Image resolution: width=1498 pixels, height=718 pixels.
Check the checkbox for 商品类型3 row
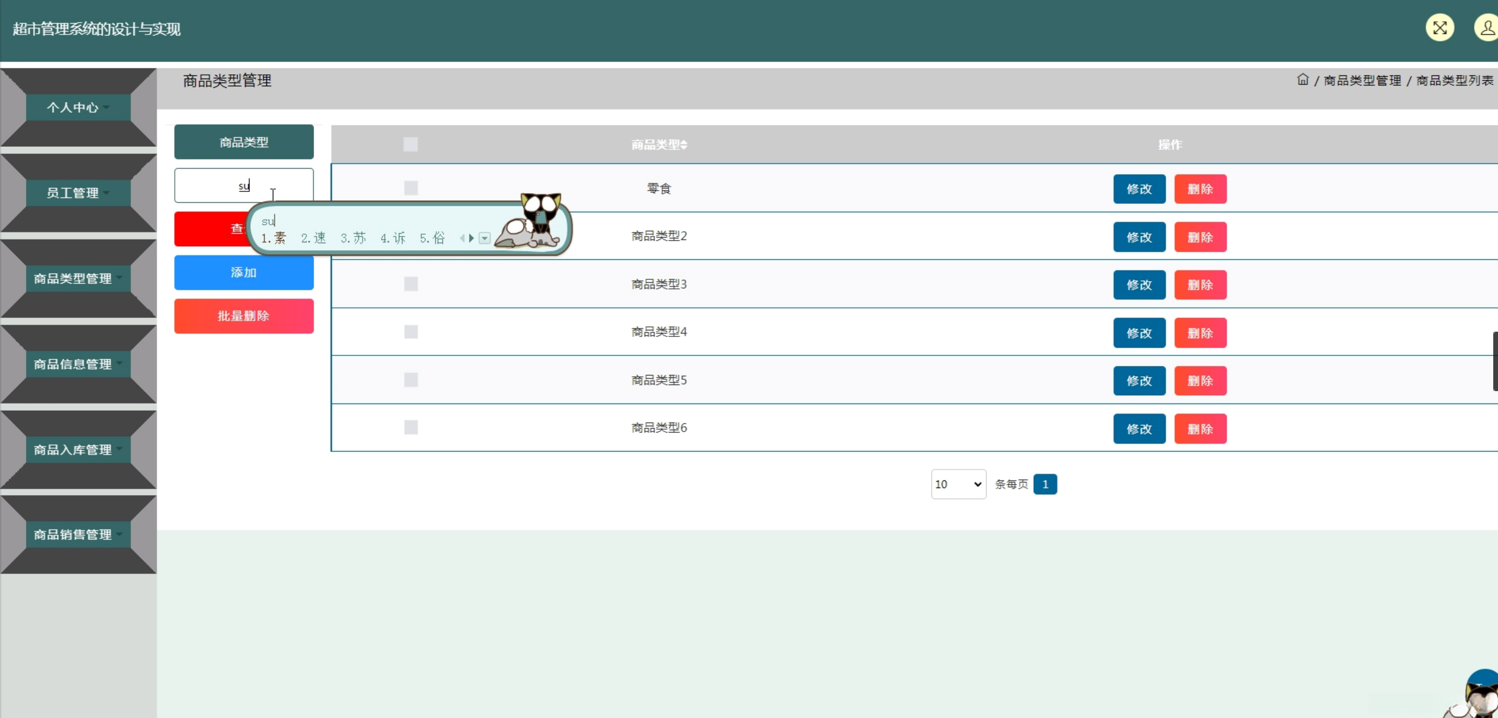click(411, 284)
